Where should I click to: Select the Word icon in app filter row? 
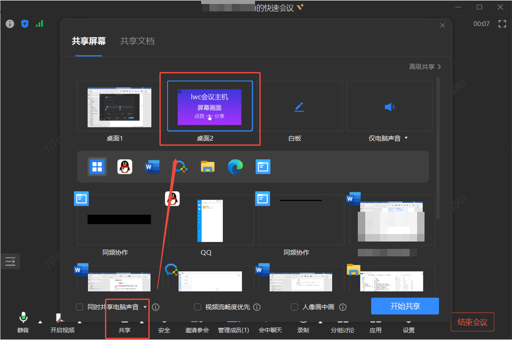click(152, 167)
